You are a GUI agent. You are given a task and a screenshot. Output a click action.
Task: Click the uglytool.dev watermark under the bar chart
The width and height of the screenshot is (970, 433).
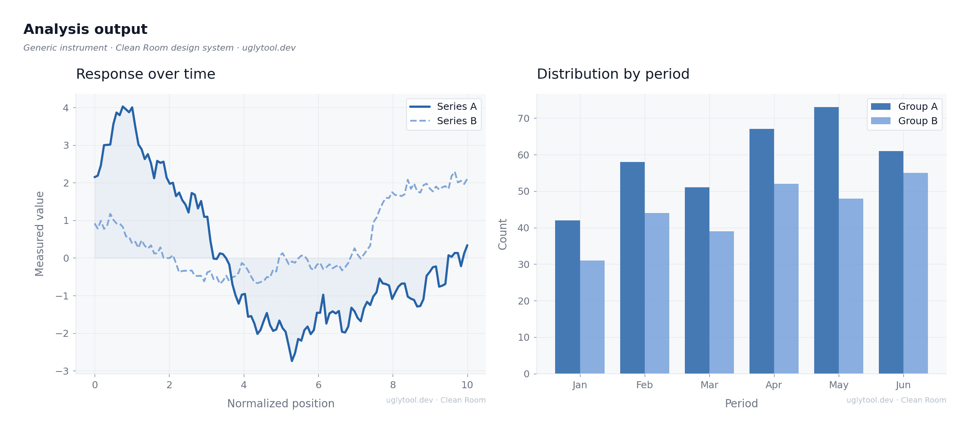(x=896, y=400)
